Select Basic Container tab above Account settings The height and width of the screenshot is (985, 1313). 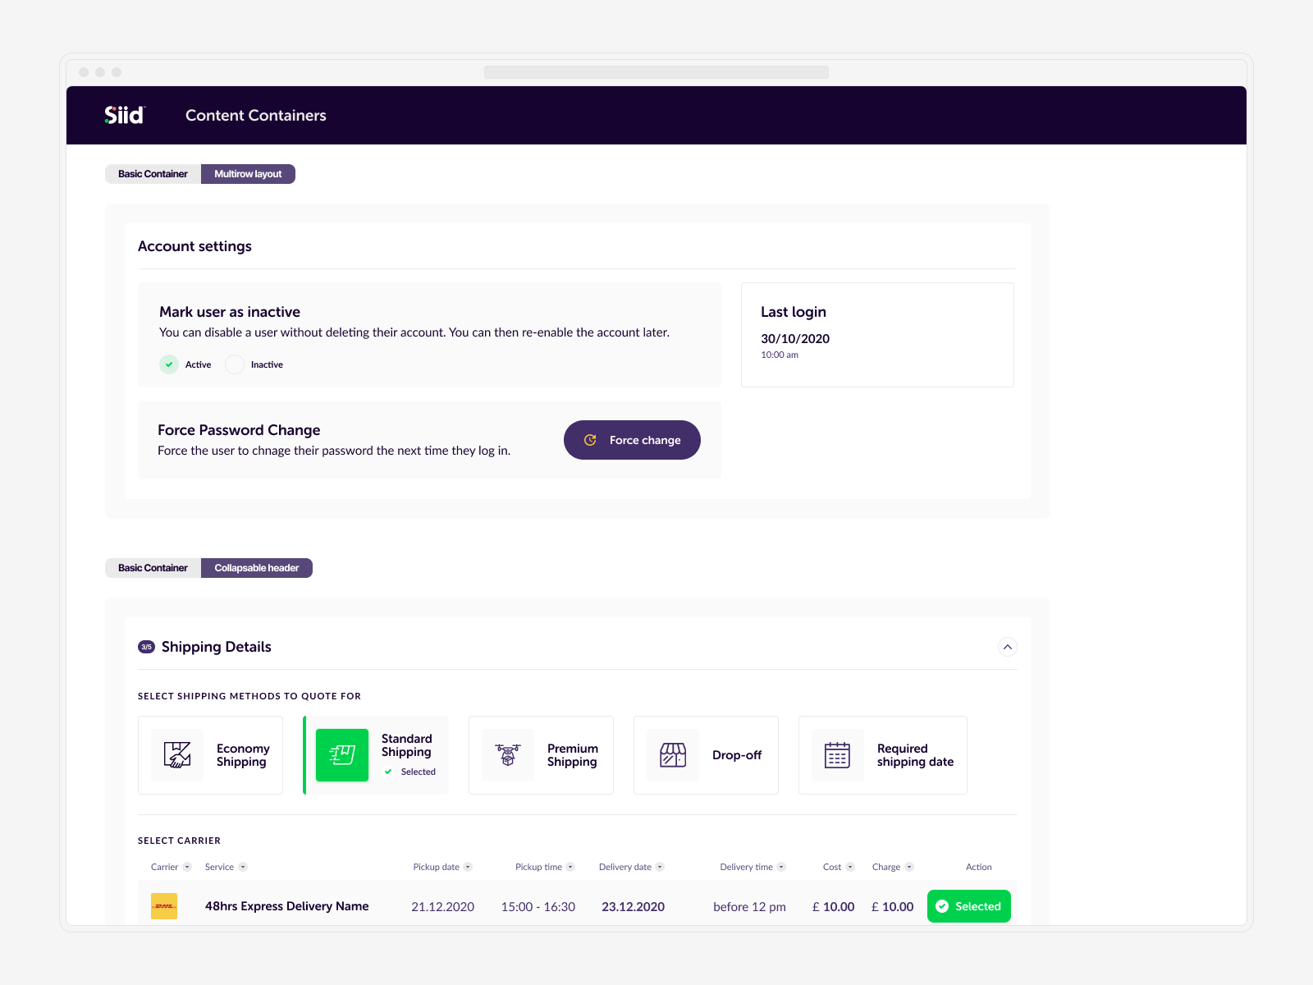coord(153,174)
